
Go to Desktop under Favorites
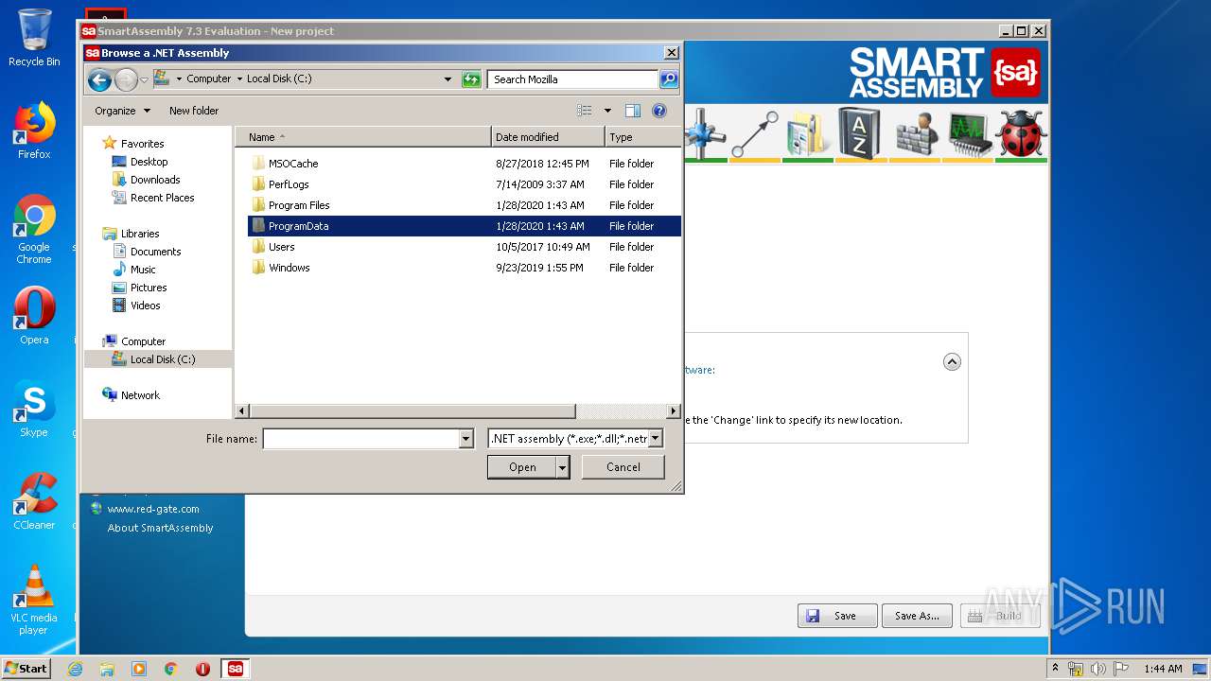coord(149,162)
